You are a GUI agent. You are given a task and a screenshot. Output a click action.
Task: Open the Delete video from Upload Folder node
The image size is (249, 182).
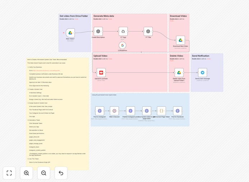179,73
